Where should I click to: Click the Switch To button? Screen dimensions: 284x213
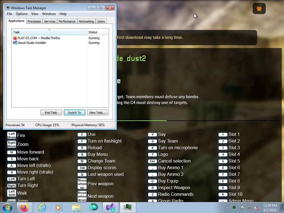coord(74,113)
